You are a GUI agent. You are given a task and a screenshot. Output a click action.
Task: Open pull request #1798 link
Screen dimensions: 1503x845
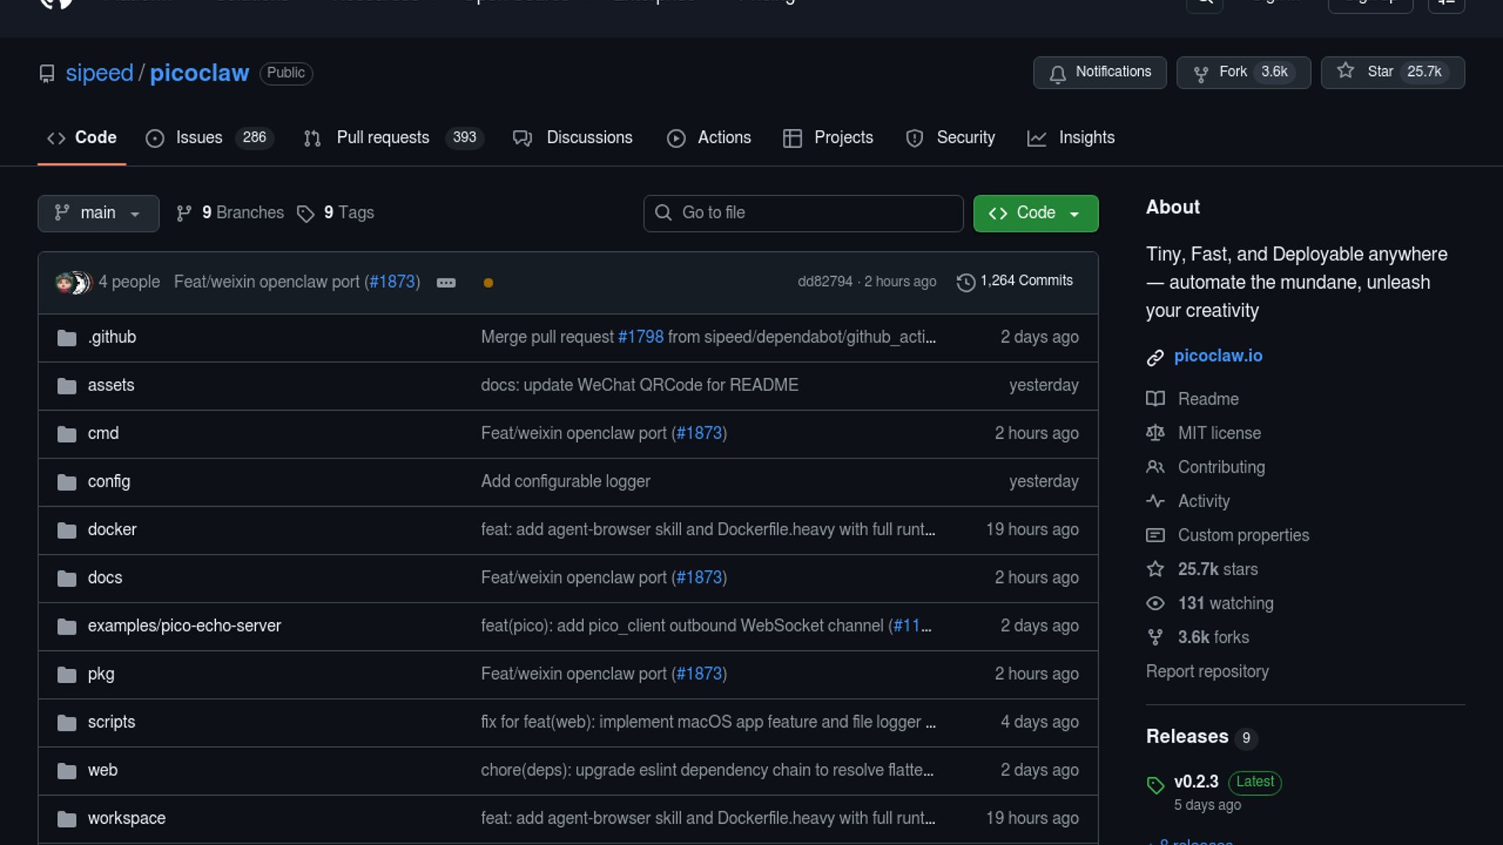640,337
